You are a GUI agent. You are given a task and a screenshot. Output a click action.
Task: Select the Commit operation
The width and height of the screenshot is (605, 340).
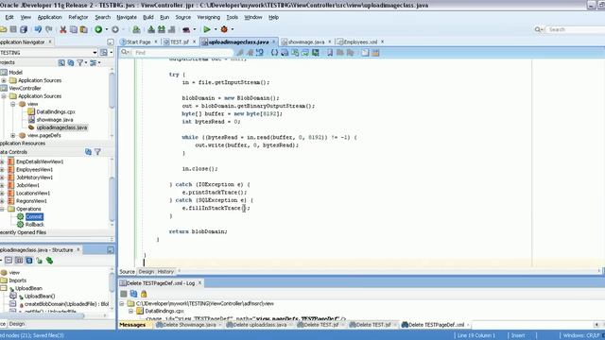(34, 216)
